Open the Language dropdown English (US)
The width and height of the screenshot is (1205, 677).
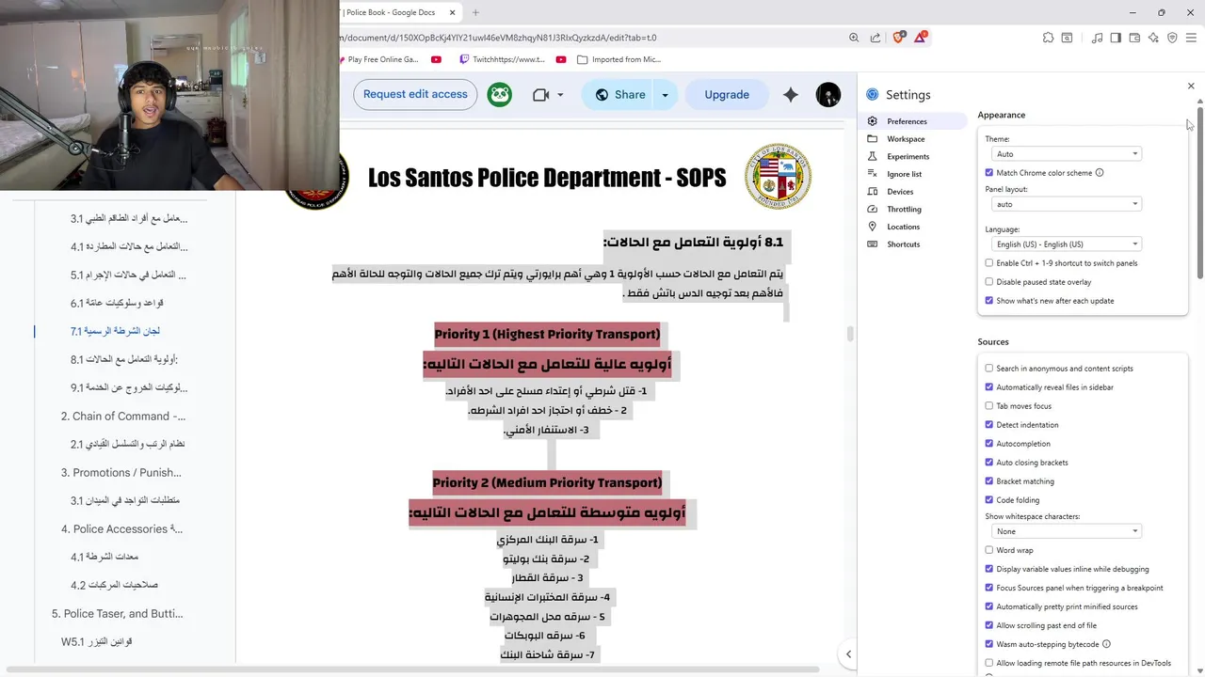[1067, 244]
